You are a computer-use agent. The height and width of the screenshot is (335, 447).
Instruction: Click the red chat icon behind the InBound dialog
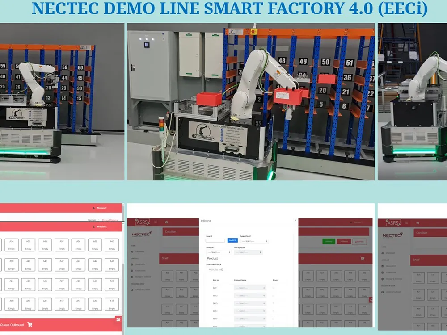[371, 300]
